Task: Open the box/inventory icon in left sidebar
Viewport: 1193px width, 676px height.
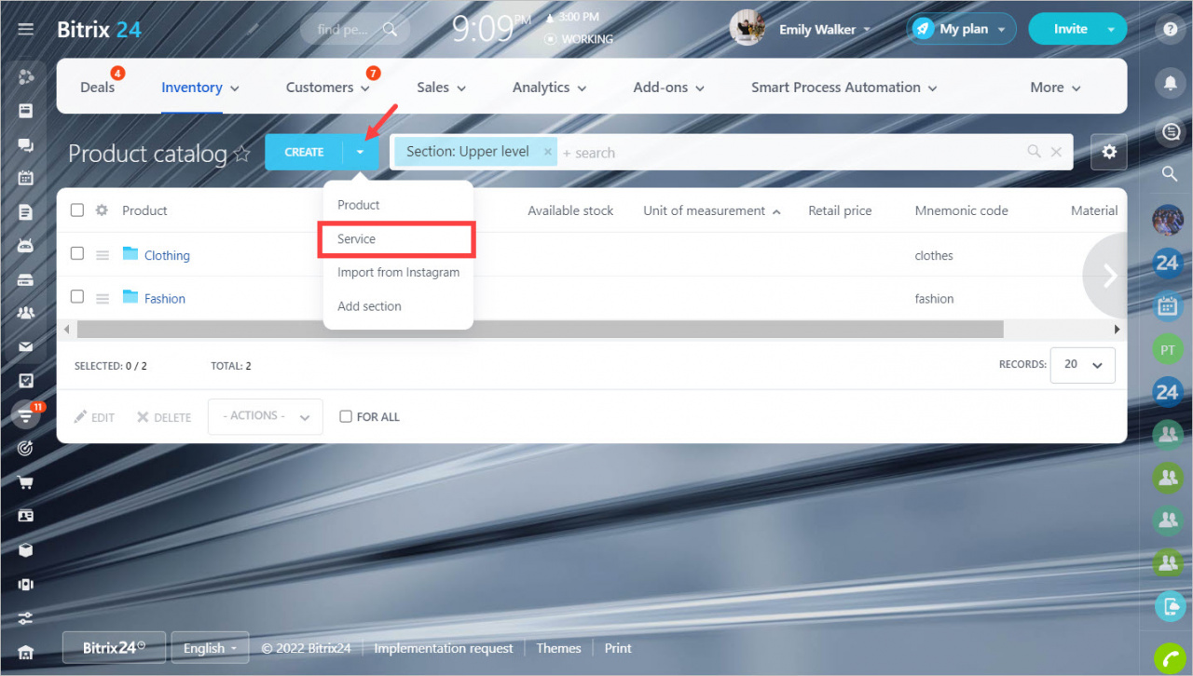Action: [x=25, y=549]
